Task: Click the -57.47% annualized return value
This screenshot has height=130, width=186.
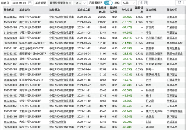Action: click(127, 28)
